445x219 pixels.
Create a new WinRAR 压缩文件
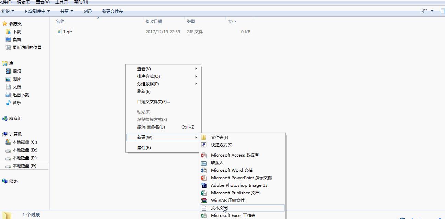coord(228,200)
